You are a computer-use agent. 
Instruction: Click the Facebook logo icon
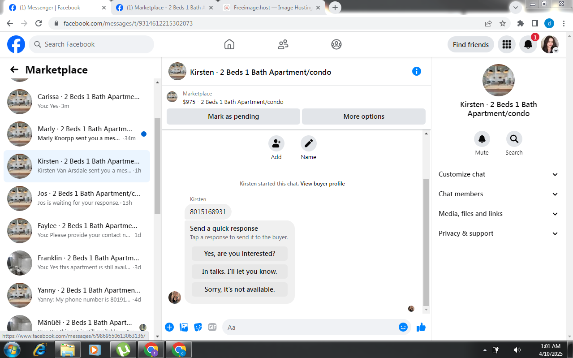(16, 44)
